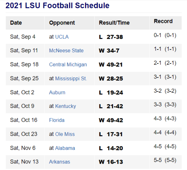
Task: Click the 2021 LSU Football Schedule heading
Action: [57, 6]
